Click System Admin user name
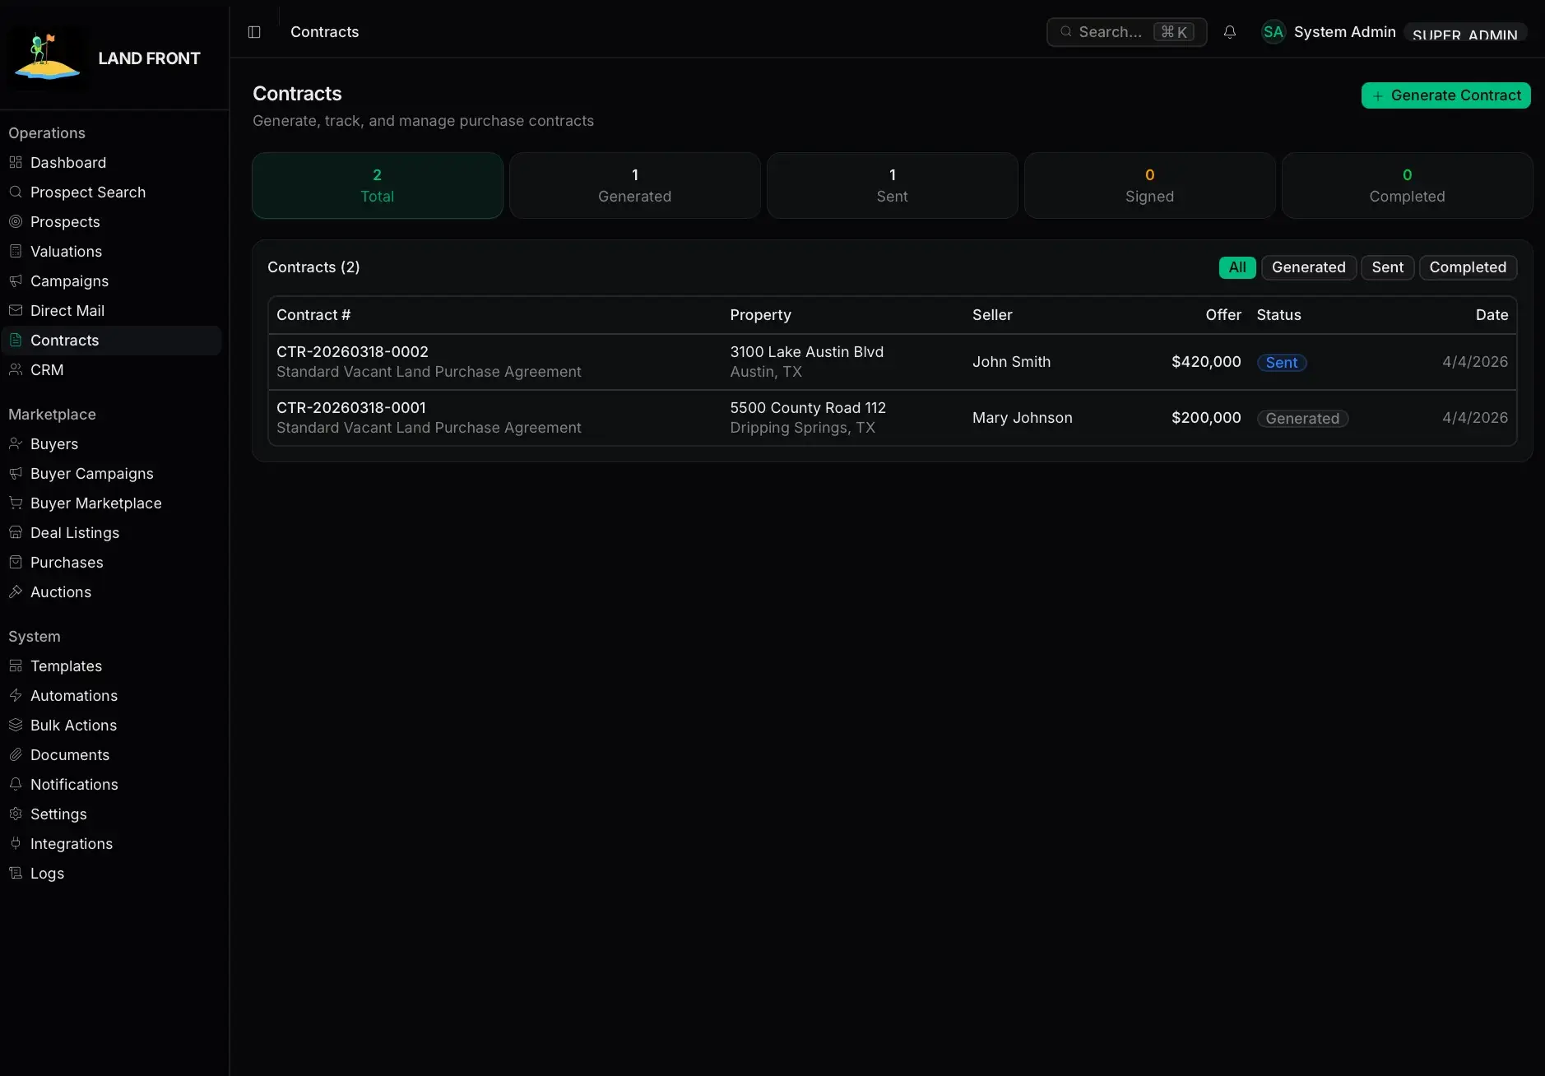1545x1076 pixels. tap(1344, 31)
